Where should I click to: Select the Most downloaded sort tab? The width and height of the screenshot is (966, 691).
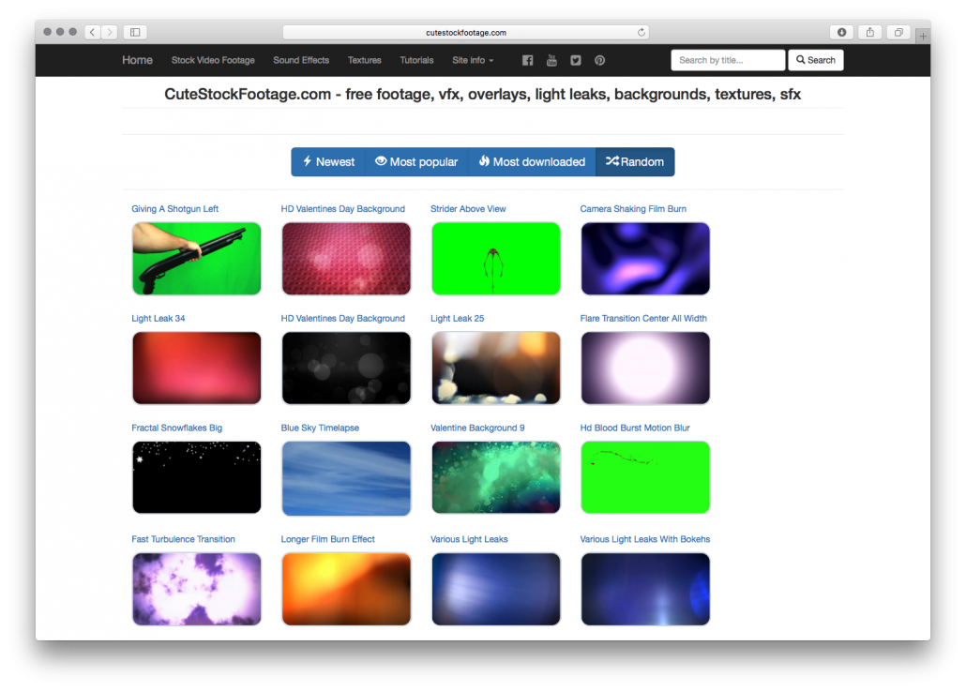coord(533,162)
